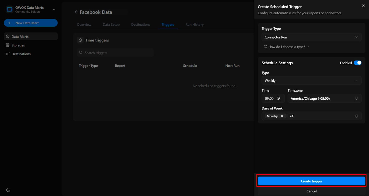Click the Time 09:00 field
The image size is (369, 196).
click(x=273, y=99)
